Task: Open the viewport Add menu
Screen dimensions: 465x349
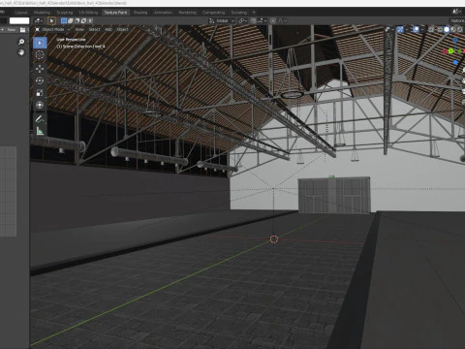Action: pos(108,29)
